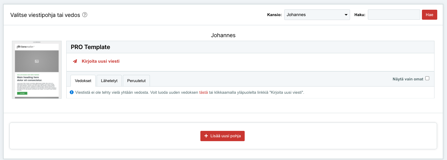Click the paper plane send icon
Viewport: 447px width, 160px height.
click(75, 61)
